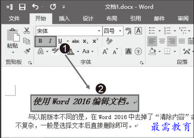Apply numbered list icon
The image size is (194, 138).
pos(167,31)
